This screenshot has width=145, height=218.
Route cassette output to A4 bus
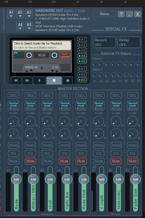tap(82, 56)
